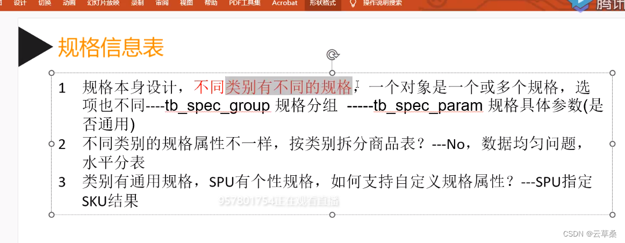This screenshot has height=243, width=625.
Task: Click the text ---SPU指定
Action: pyautogui.click(x=557, y=182)
